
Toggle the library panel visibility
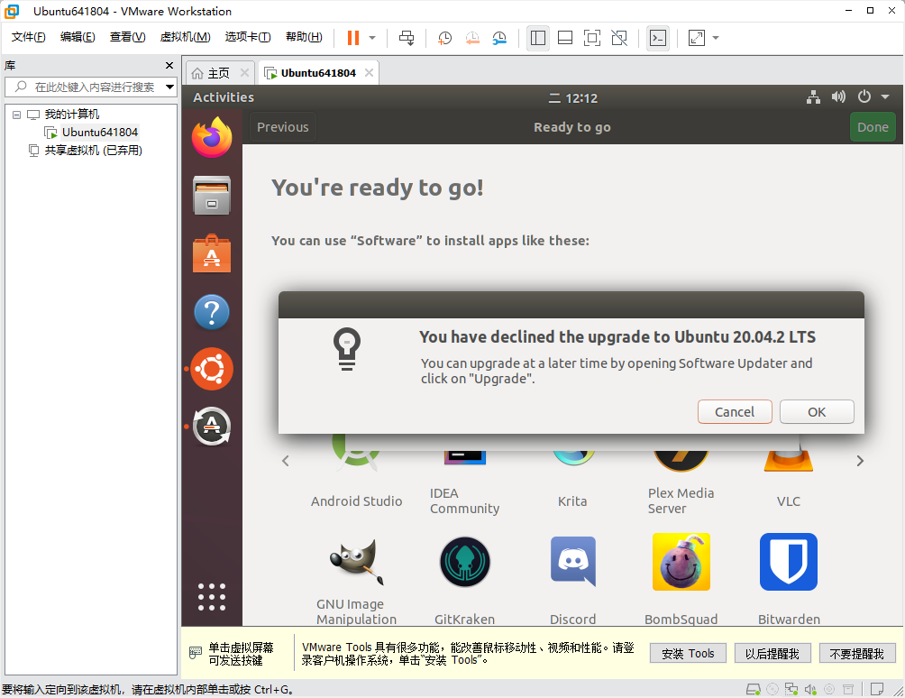[x=538, y=38]
